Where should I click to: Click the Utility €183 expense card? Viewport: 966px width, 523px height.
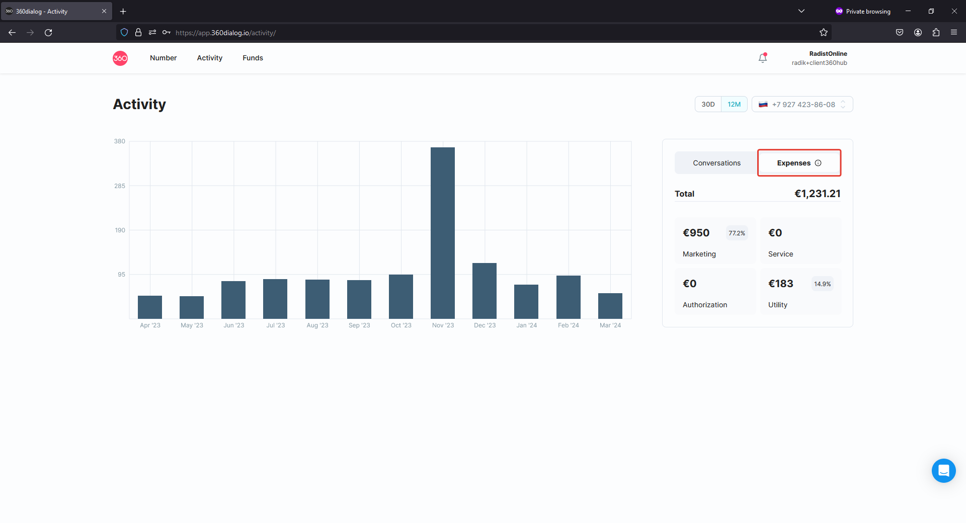(x=800, y=292)
